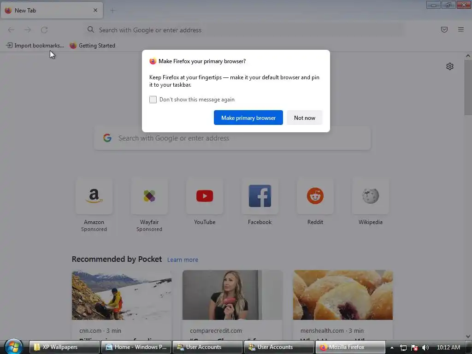This screenshot has height=354, width=472.
Task: Dismiss dialog with Not now
Action: (x=304, y=118)
